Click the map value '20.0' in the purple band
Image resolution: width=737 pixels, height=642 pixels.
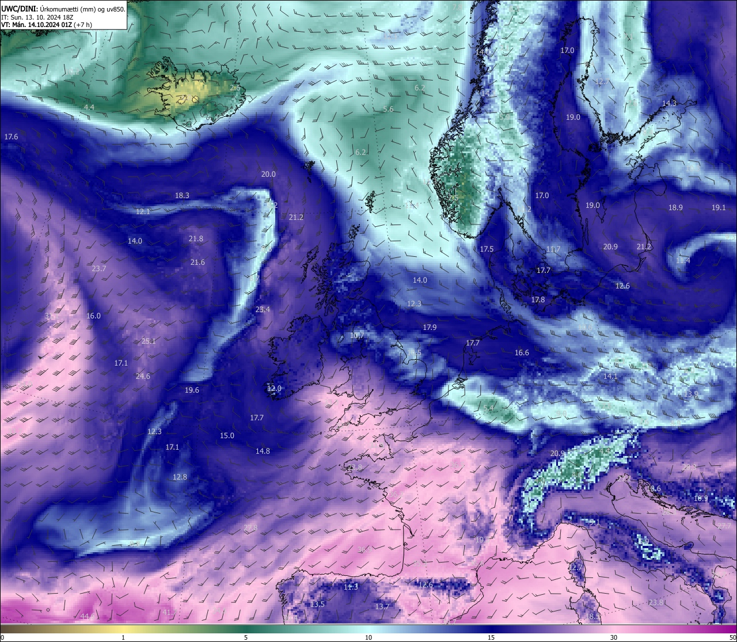coord(268,174)
